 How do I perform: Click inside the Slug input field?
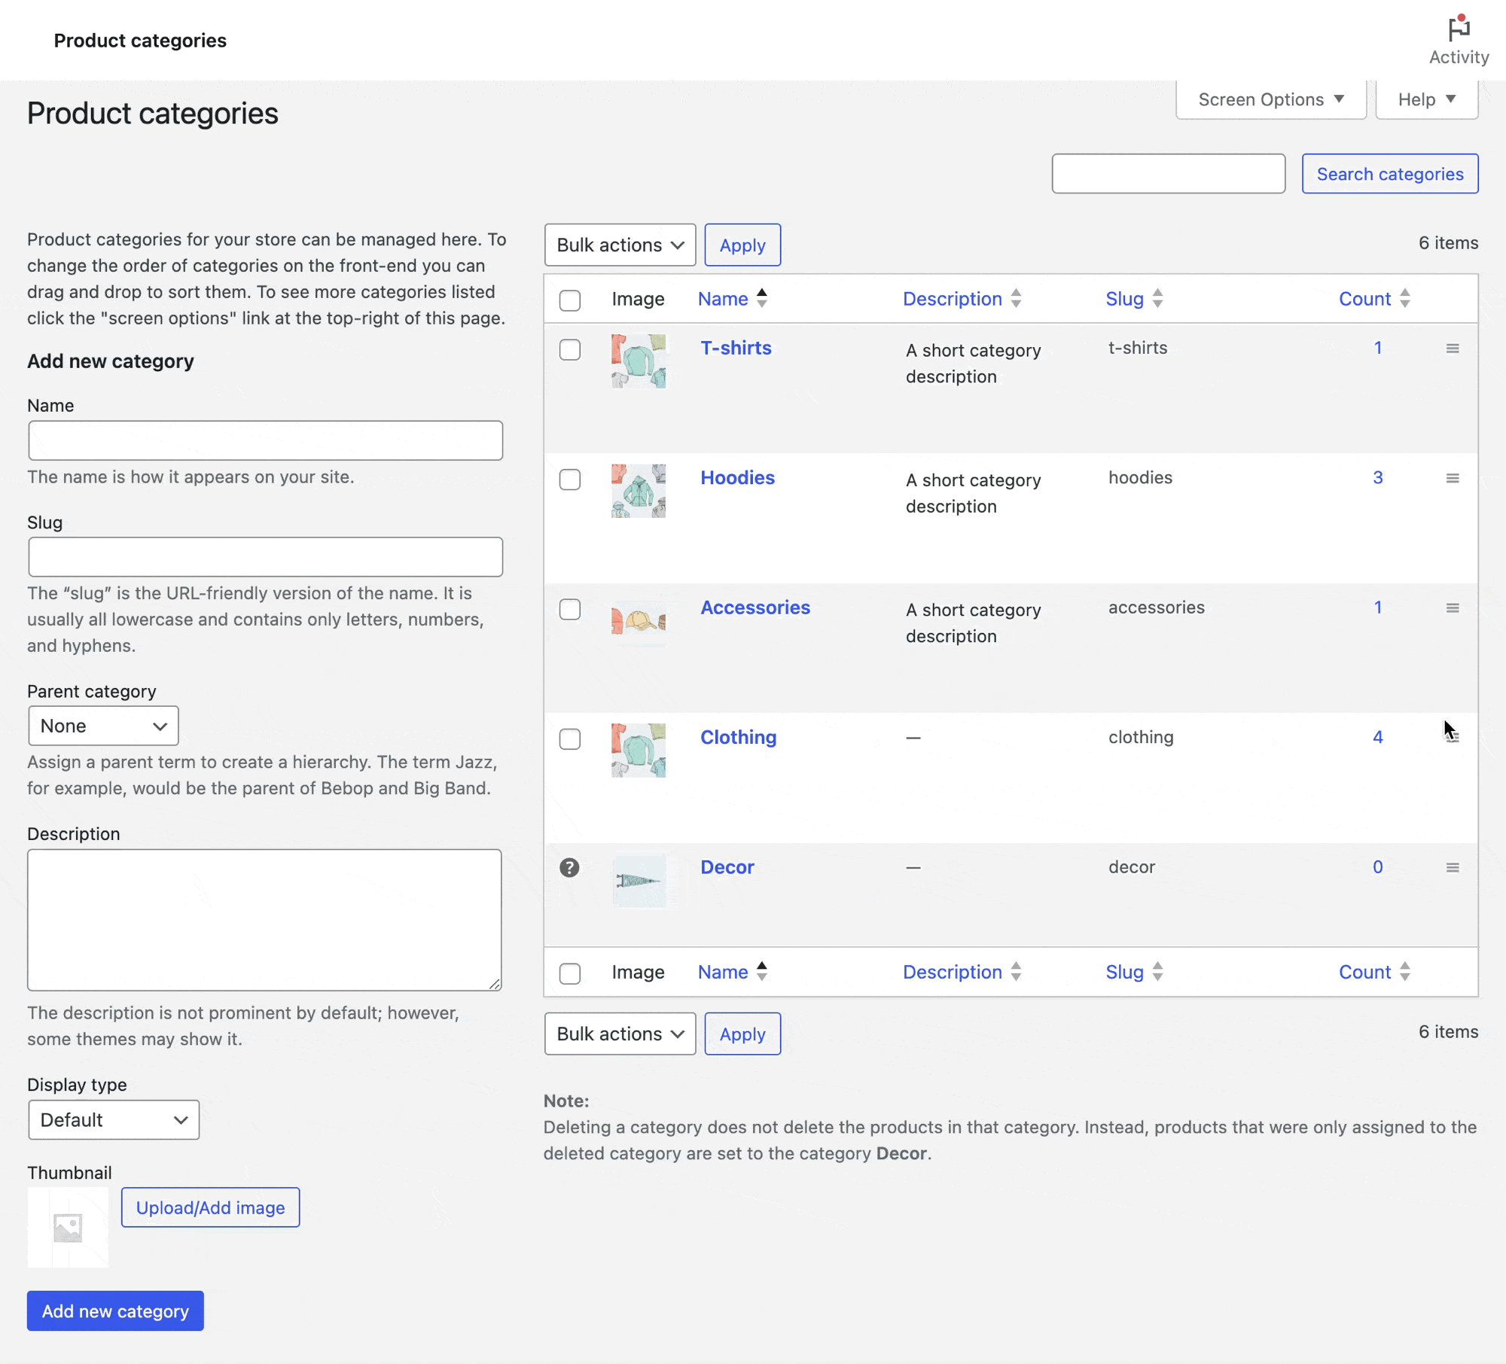[264, 557]
